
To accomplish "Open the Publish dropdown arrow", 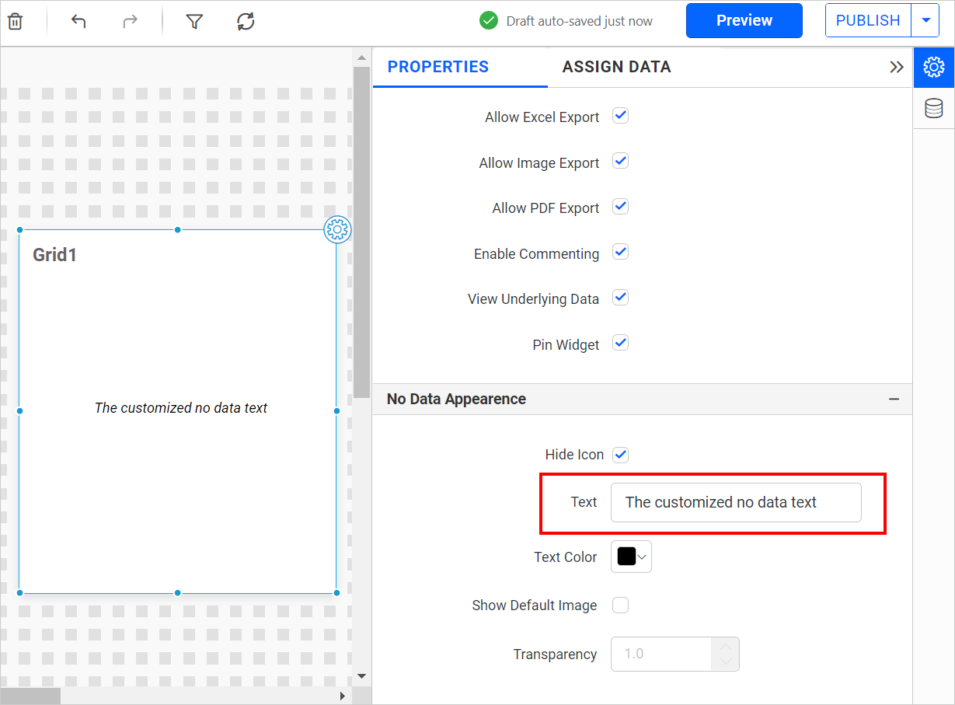I will 925,21.
